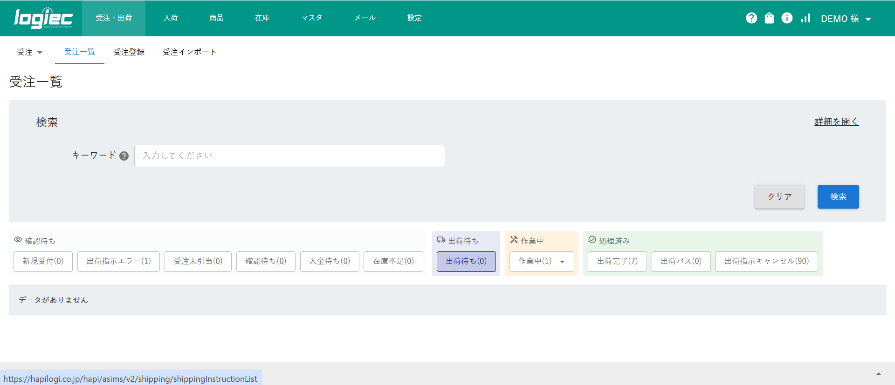Open the 在庫 menu

262,18
